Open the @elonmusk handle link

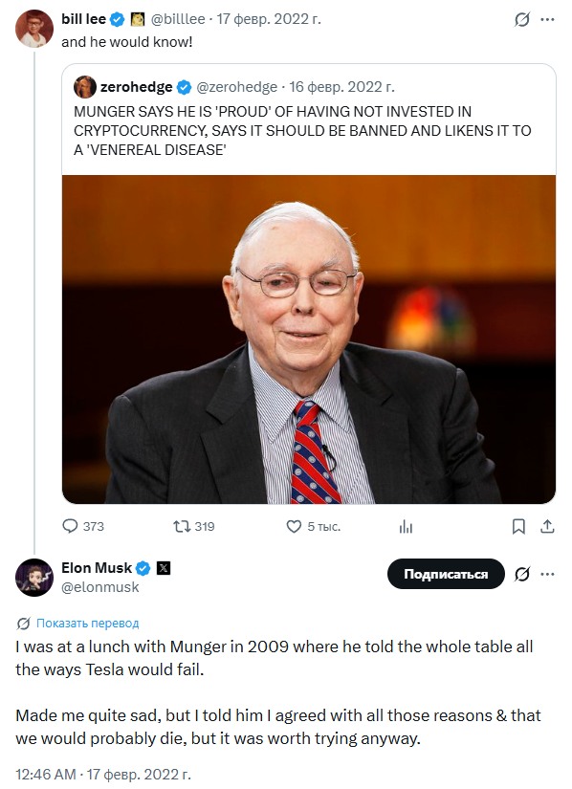tap(100, 587)
